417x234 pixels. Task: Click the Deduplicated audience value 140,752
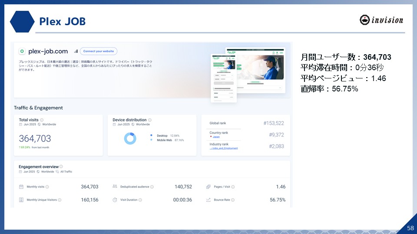183,187
